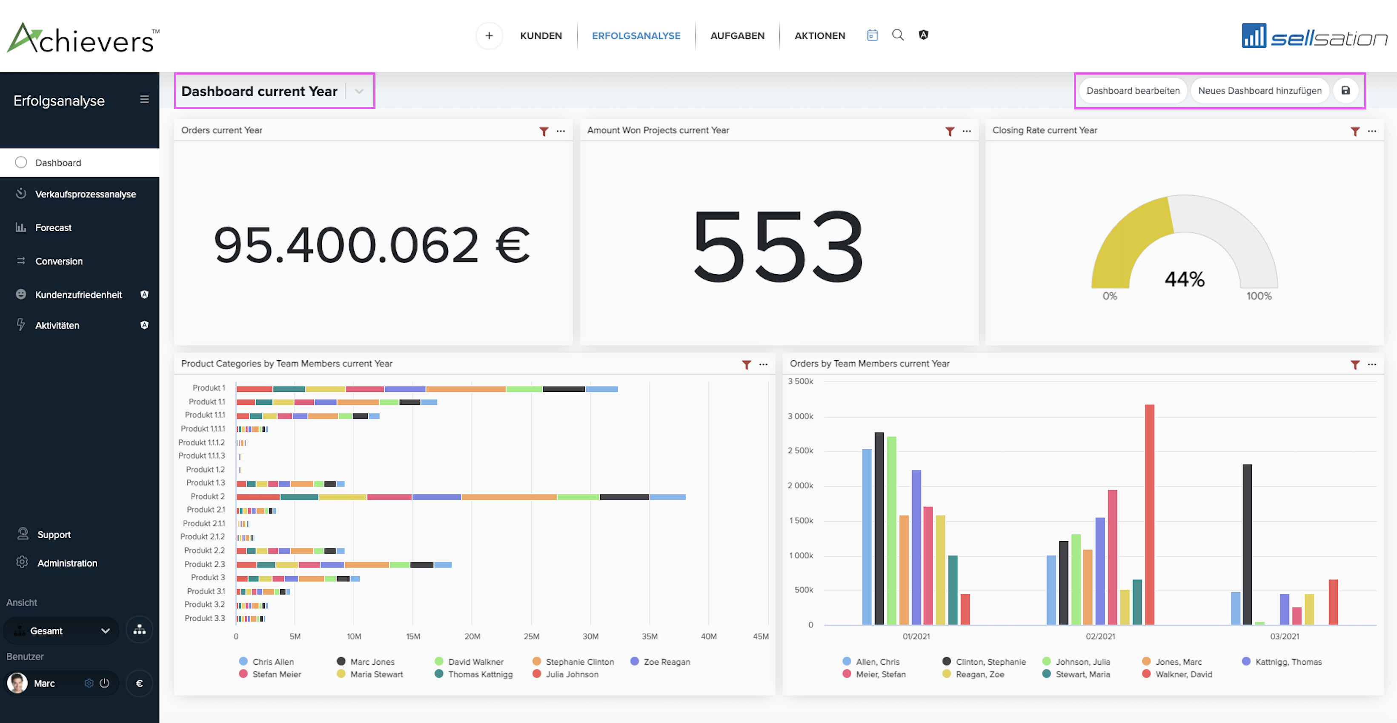1397x723 pixels.
Task: Click the euro currency button
Action: point(139,683)
